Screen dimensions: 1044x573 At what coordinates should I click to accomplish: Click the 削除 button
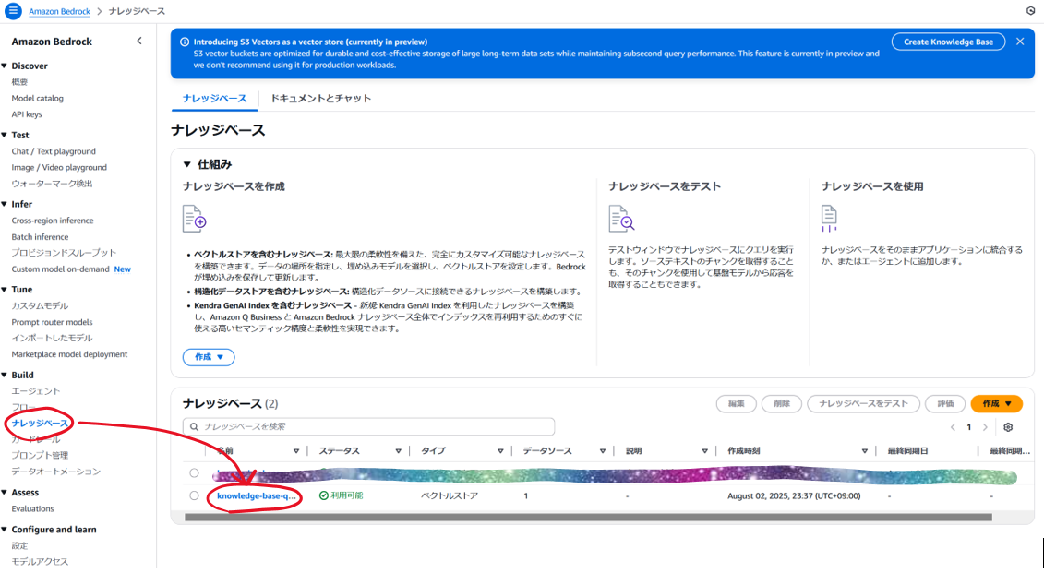pos(782,404)
